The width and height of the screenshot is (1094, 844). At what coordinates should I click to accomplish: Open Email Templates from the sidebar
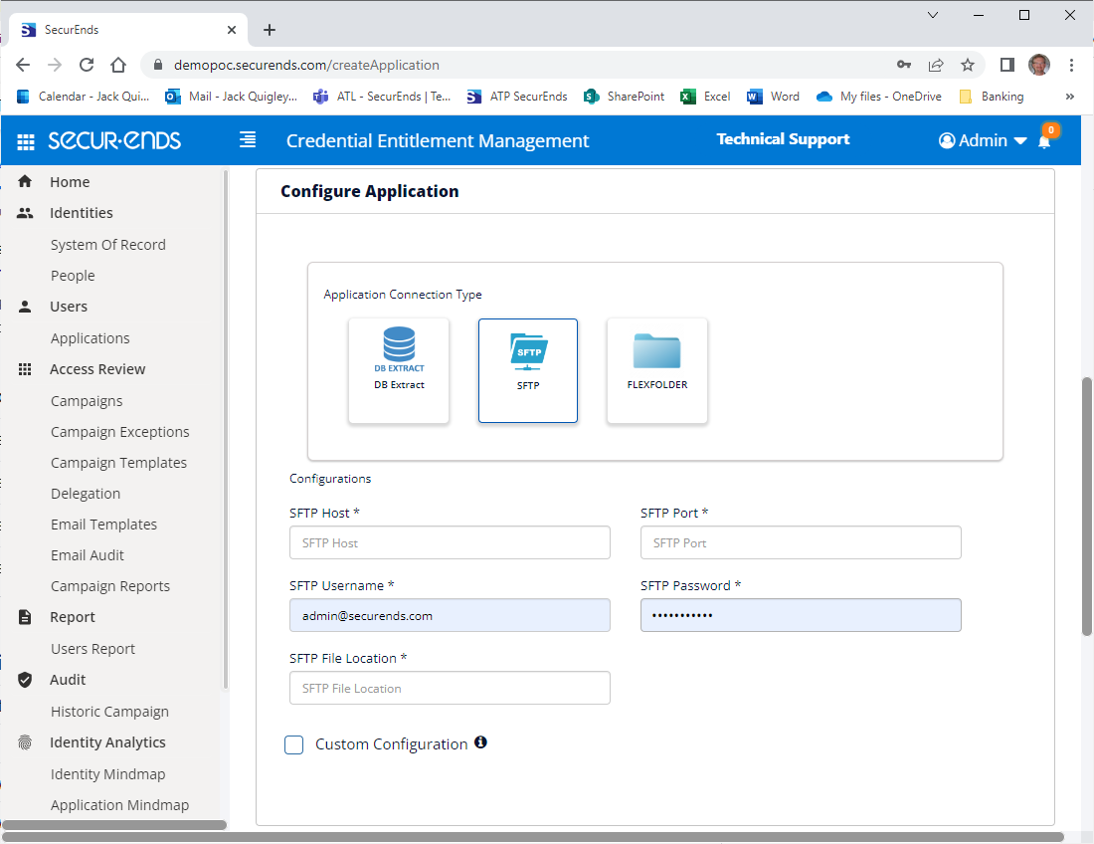[103, 524]
